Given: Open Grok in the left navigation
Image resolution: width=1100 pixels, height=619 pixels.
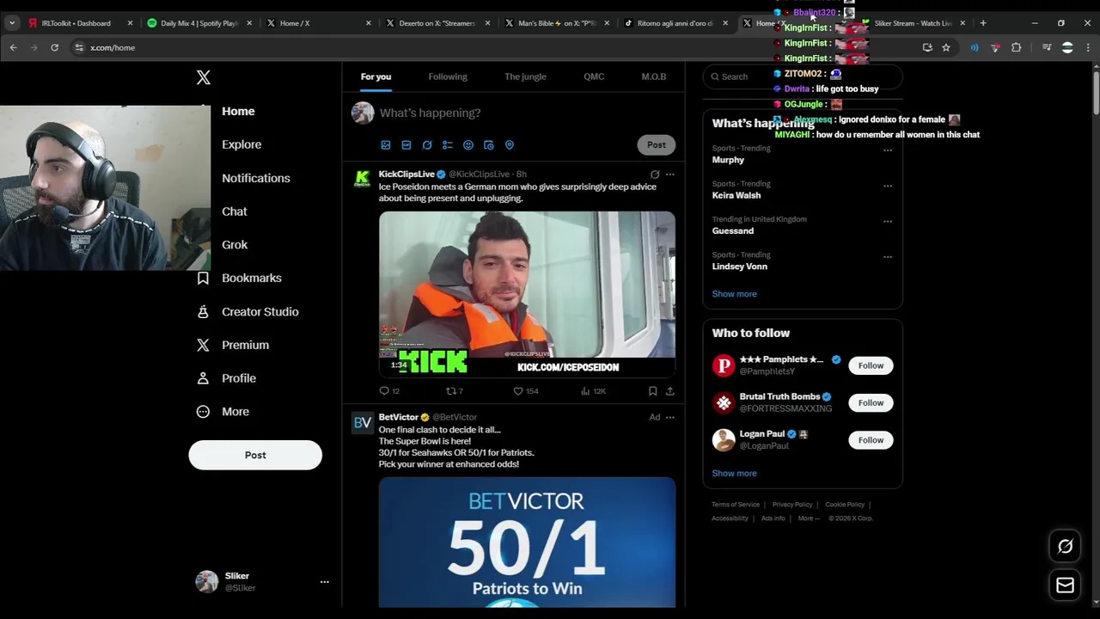Looking at the screenshot, I should (235, 245).
